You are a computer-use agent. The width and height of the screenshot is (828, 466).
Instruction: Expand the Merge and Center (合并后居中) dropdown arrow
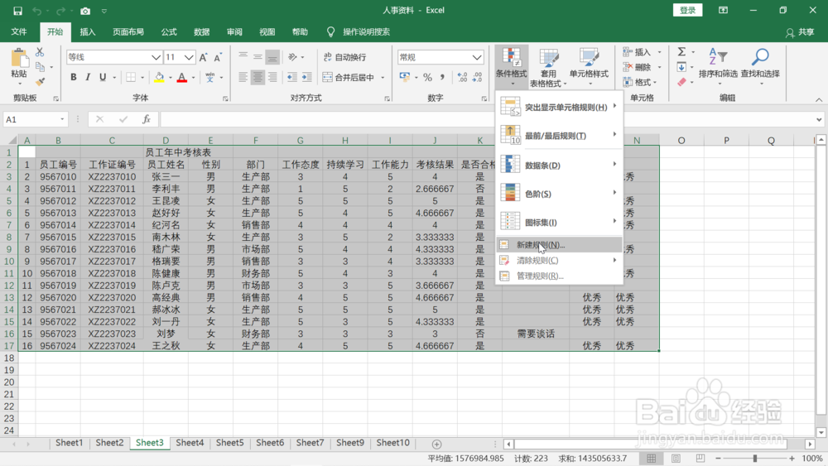point(383,78)
